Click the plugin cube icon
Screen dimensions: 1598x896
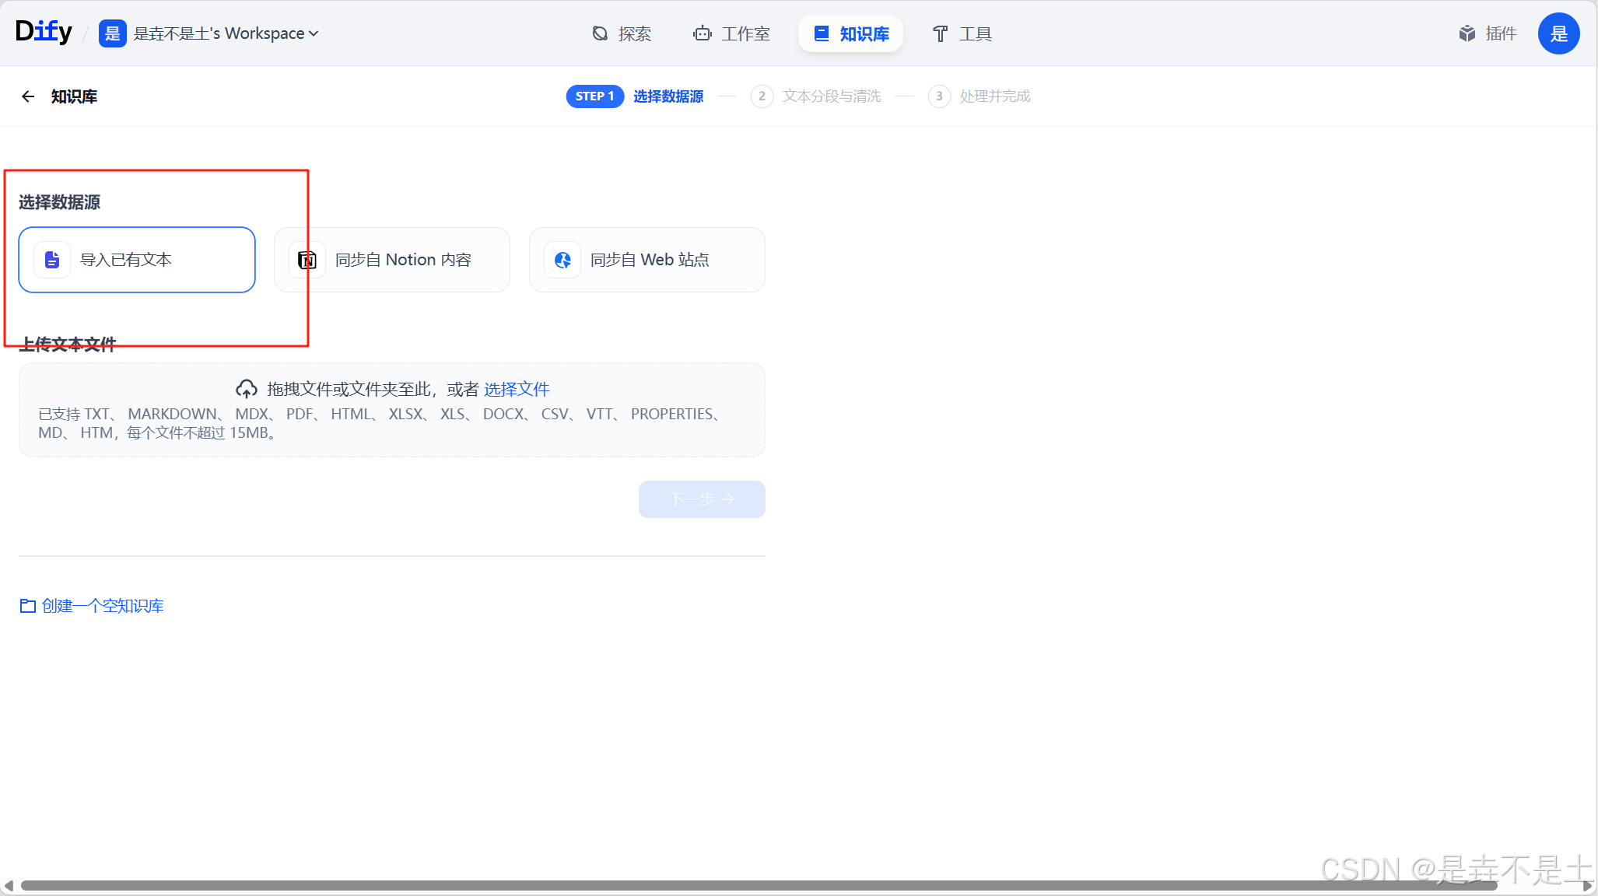point(1467,33)
